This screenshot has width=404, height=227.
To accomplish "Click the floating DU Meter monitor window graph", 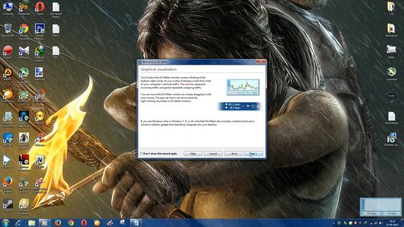I will 381,207.
